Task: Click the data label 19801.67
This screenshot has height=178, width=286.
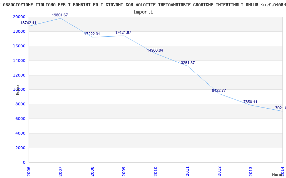Action: [60, 15]
